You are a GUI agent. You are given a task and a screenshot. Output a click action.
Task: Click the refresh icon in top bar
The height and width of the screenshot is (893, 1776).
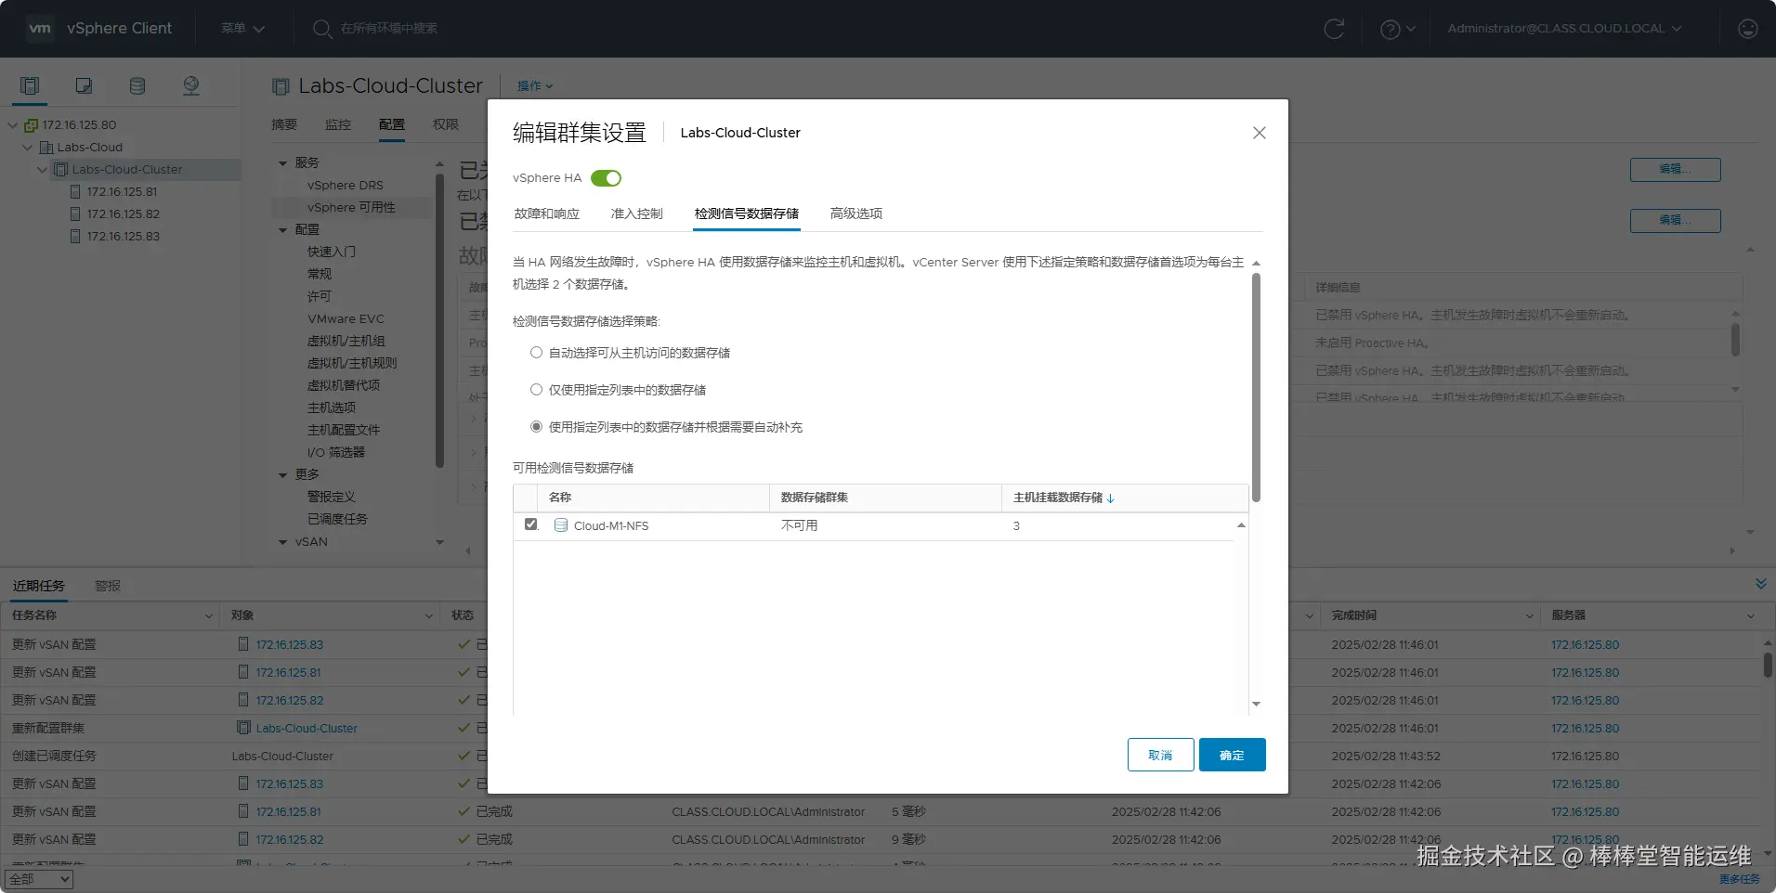tap(1334, 29)
